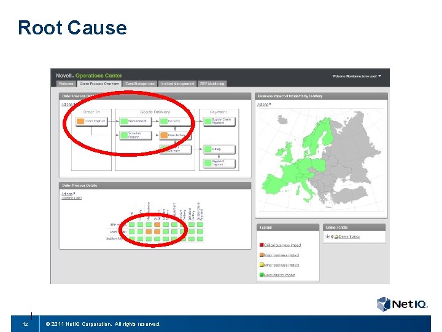Click the Minor business impact legend link
442x332 pixels.
coord(281,265)
